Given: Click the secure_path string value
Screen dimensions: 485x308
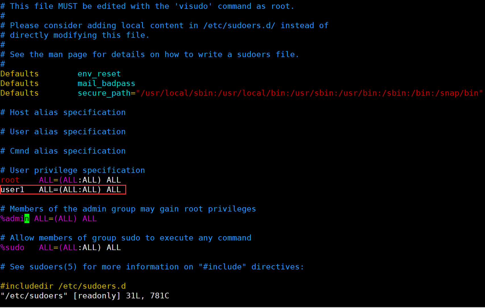Looking at the screenshot, I should (309, 93).
